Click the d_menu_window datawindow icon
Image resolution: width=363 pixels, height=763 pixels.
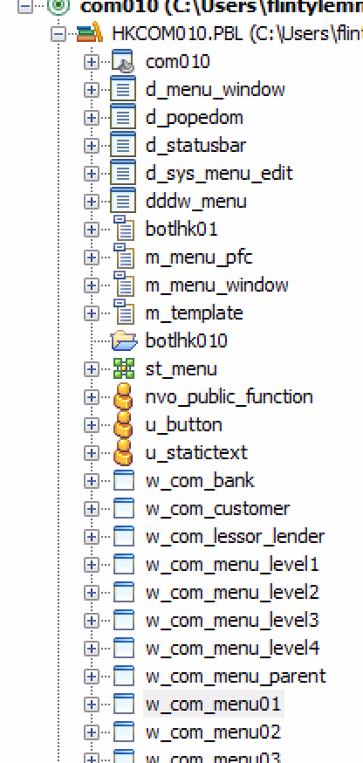pyautogui.click(x=123, y=89)
